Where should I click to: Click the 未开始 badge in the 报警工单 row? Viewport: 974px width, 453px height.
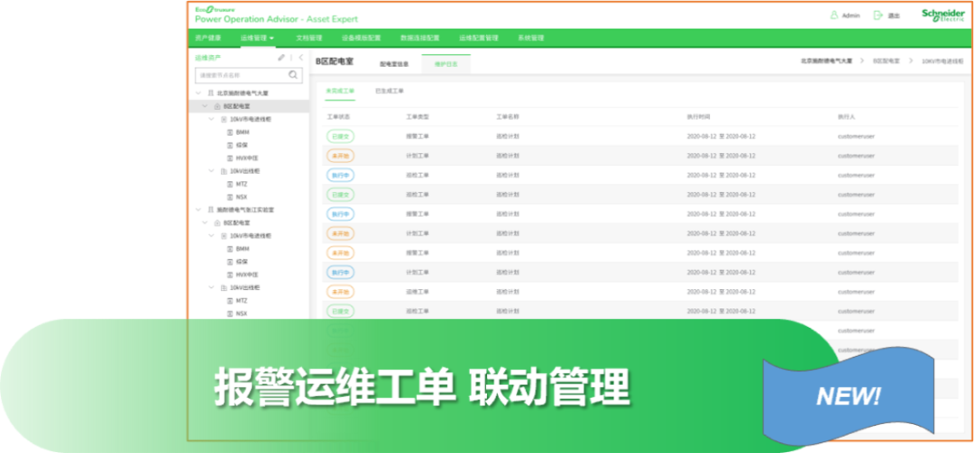pos(340,252)
